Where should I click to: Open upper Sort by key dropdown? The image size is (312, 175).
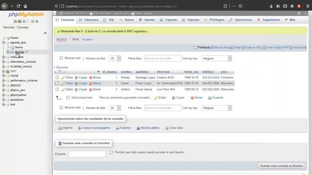click(216, 58)
